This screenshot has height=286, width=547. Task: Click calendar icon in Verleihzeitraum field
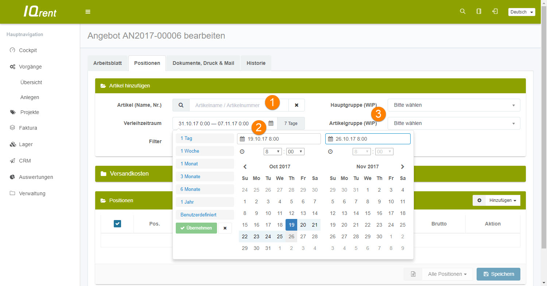click(271, 124)
